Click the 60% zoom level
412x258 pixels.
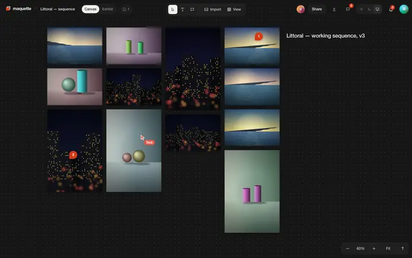360,248
